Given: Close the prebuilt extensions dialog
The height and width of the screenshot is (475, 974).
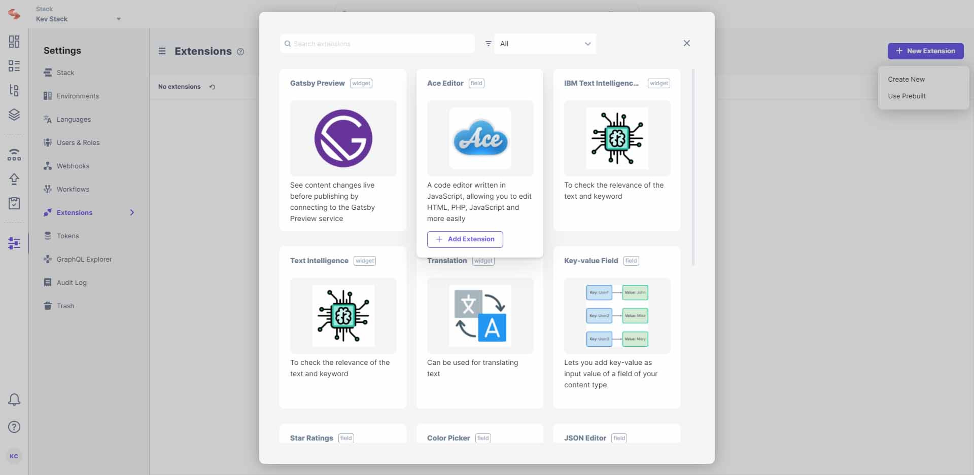Looking at the screenshot, I should coord(687,43).
